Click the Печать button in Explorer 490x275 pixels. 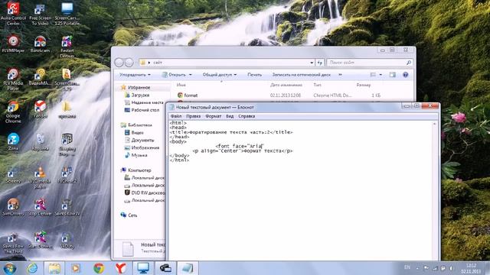click(x=255, y=75)
